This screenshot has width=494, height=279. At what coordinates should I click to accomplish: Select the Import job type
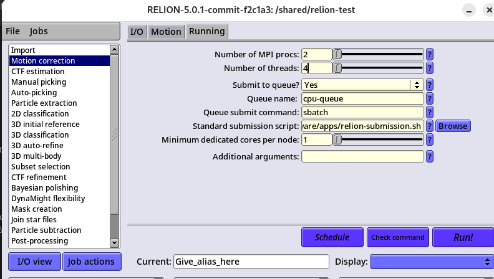tap(60, 50)
